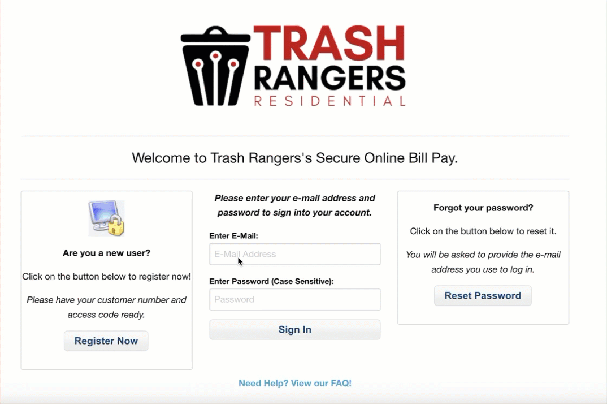Click the Enter Password (Case Sensitive) label
Image resolution: width=607 pixels, height=404 pixels.
tap(271, 281)
